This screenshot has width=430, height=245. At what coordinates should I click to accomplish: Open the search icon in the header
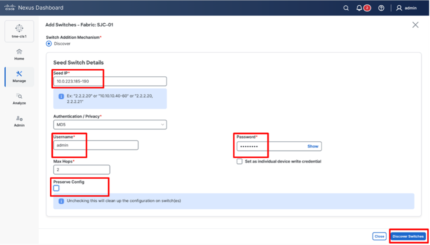346,8
